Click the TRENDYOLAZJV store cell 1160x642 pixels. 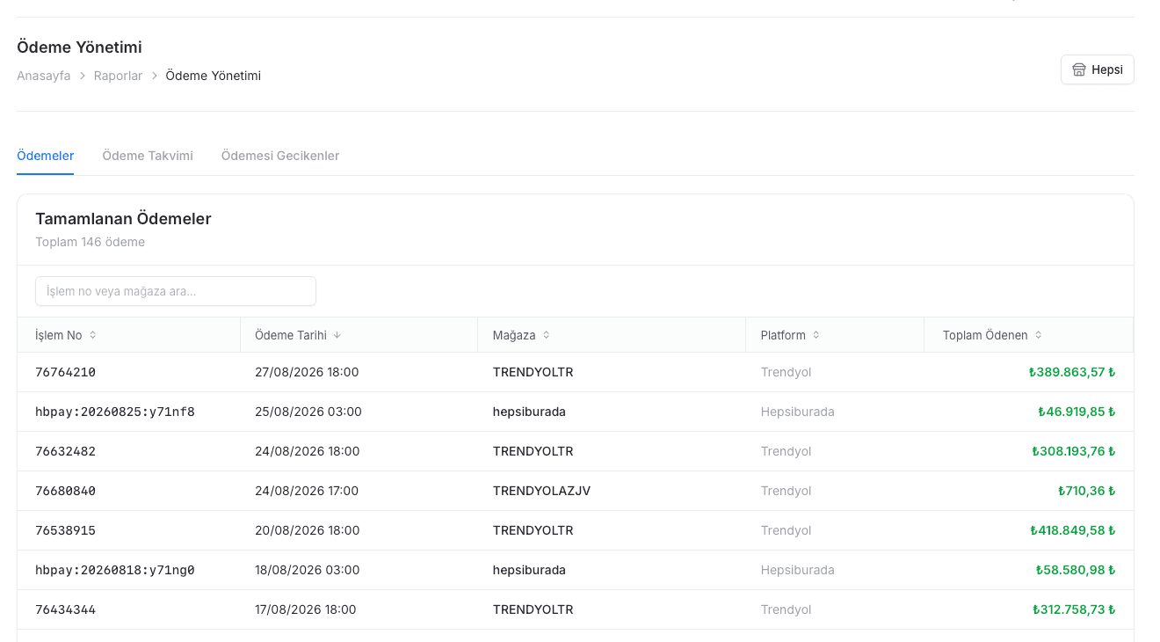click(541, 491)
